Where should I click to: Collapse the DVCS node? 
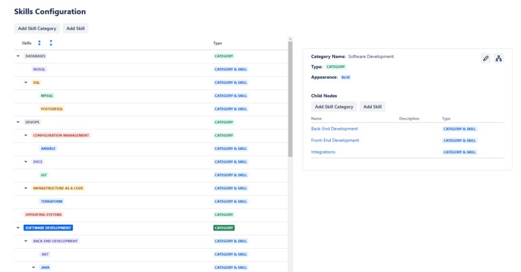pos(26,162)
